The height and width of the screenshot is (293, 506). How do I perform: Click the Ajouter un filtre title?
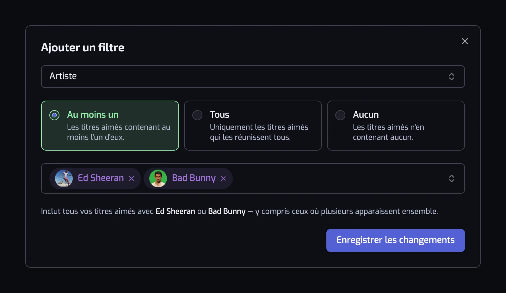(83, 47)
